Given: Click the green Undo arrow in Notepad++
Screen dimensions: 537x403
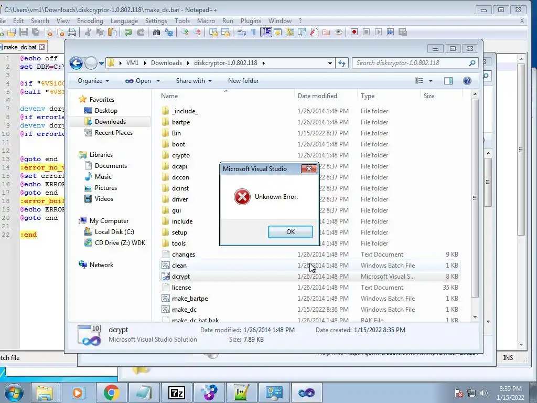Looking at the screenshot, I should tap(128, 32).
